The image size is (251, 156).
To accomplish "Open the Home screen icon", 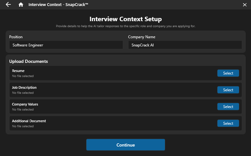I will (21, 5).
